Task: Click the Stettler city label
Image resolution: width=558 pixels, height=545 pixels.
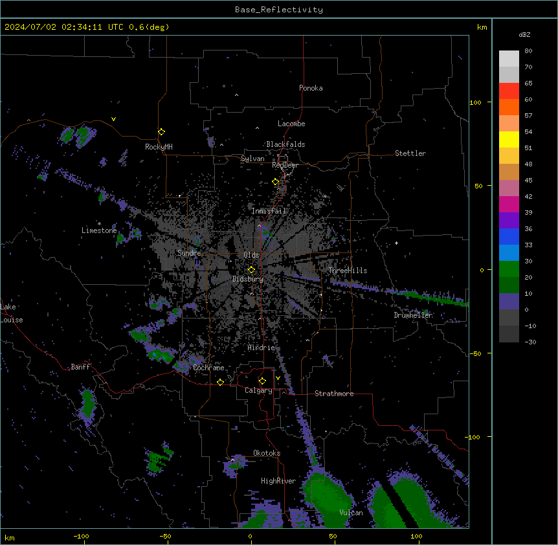Action: 410,153
